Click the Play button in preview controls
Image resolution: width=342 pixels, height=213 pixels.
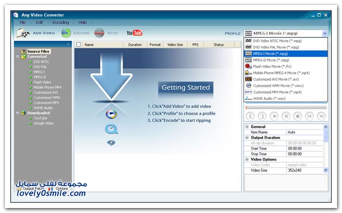(x=274, y=116)
